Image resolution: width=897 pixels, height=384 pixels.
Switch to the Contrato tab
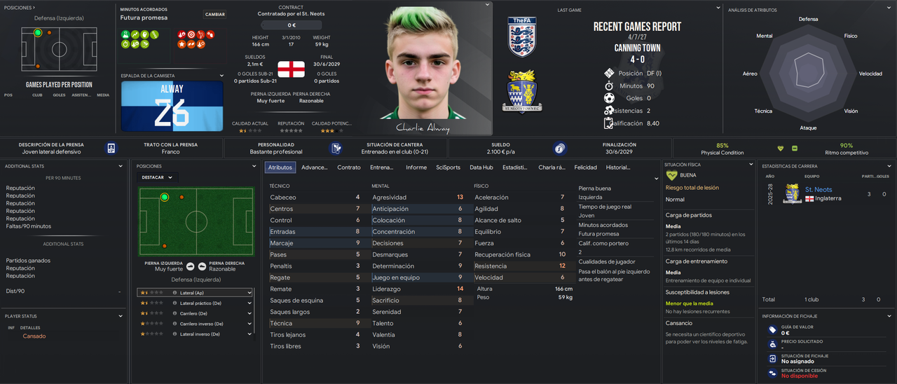point(349,167)
